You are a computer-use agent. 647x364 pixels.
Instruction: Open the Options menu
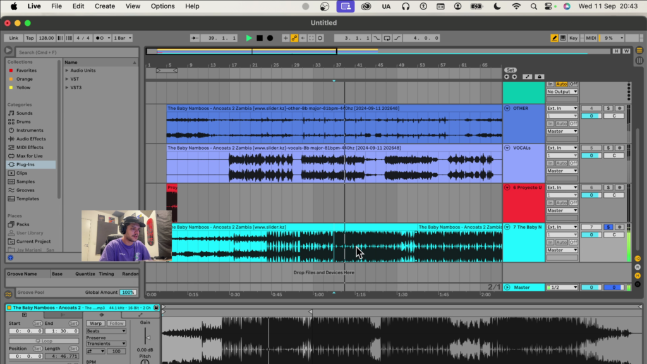[162, 6]
